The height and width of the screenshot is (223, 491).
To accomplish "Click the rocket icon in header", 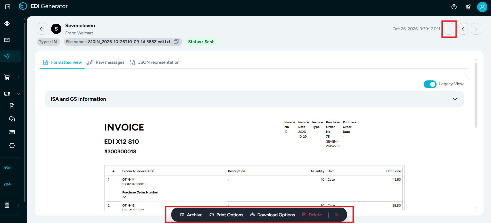I will [468, 7].
